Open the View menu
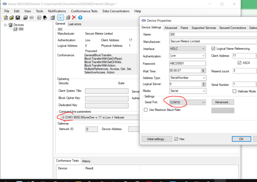 (28, 11)
